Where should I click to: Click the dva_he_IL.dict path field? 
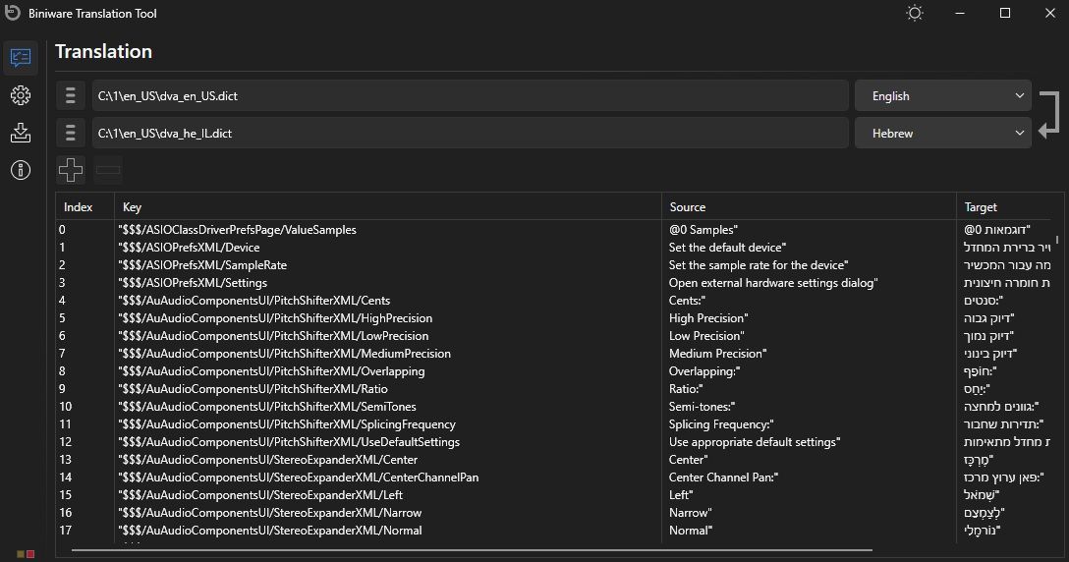click(471, 133)
